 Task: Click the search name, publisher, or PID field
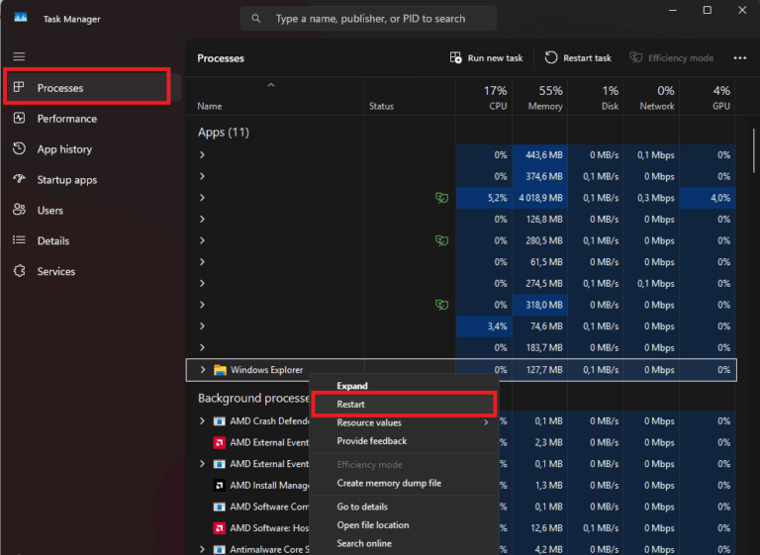(368, 19)
